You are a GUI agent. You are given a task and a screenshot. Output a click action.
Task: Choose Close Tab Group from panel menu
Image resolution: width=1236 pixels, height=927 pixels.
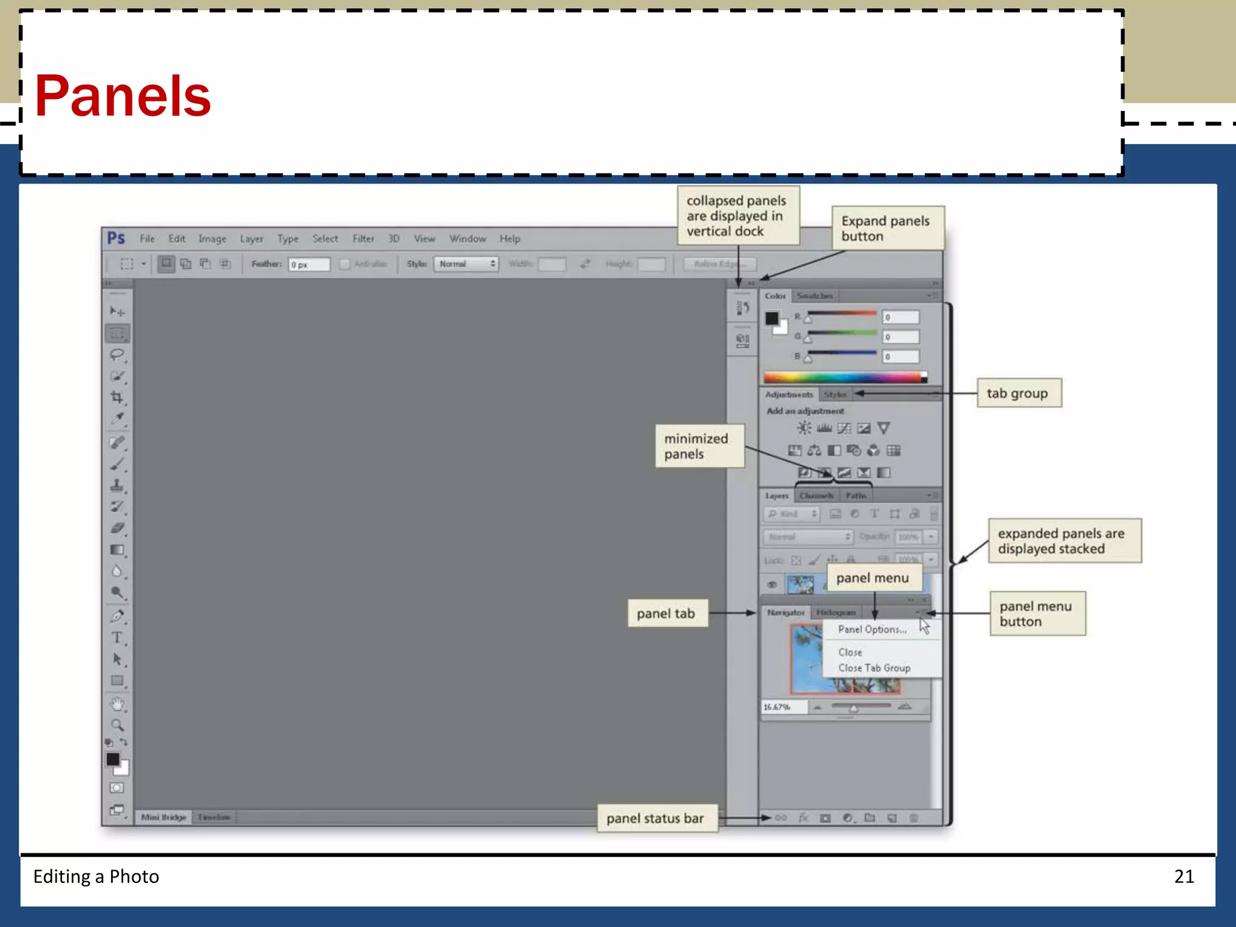(874, 668)
